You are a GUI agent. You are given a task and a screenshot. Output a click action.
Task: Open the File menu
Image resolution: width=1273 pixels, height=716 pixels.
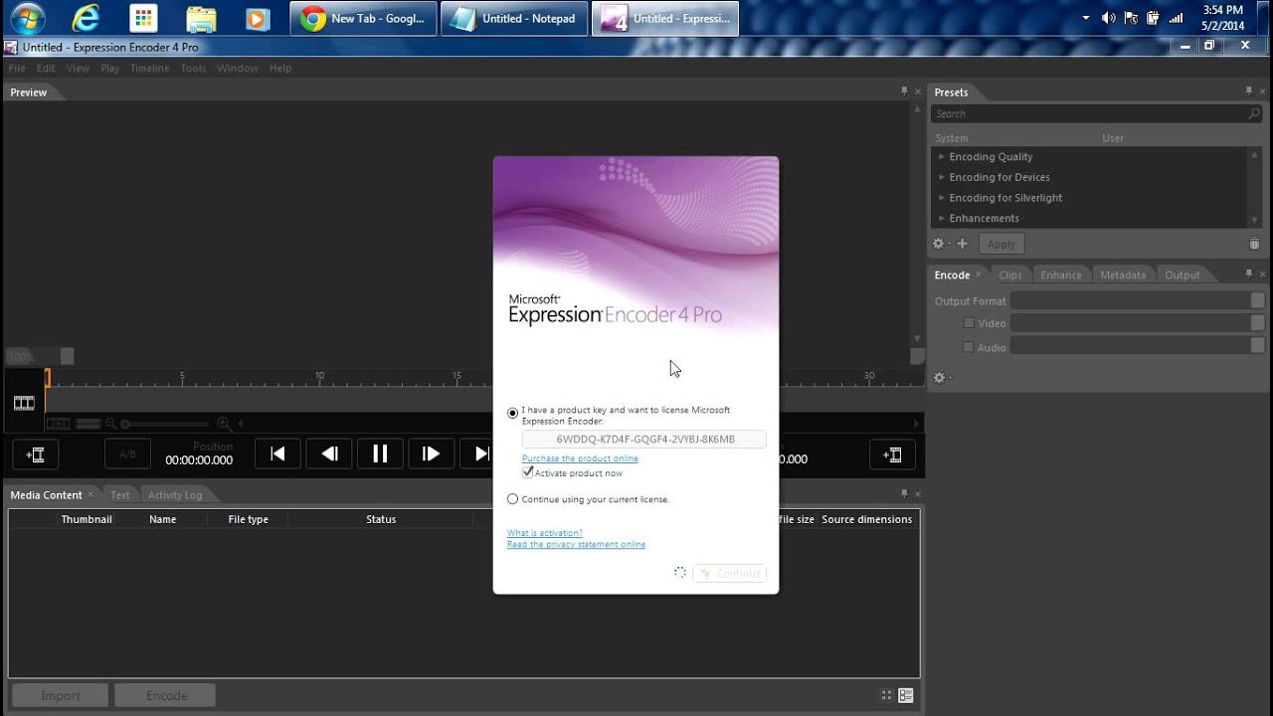tap(17, 68)
